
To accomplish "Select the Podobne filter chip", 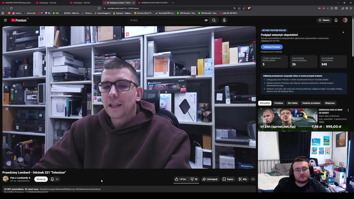I will coord(278,103).
